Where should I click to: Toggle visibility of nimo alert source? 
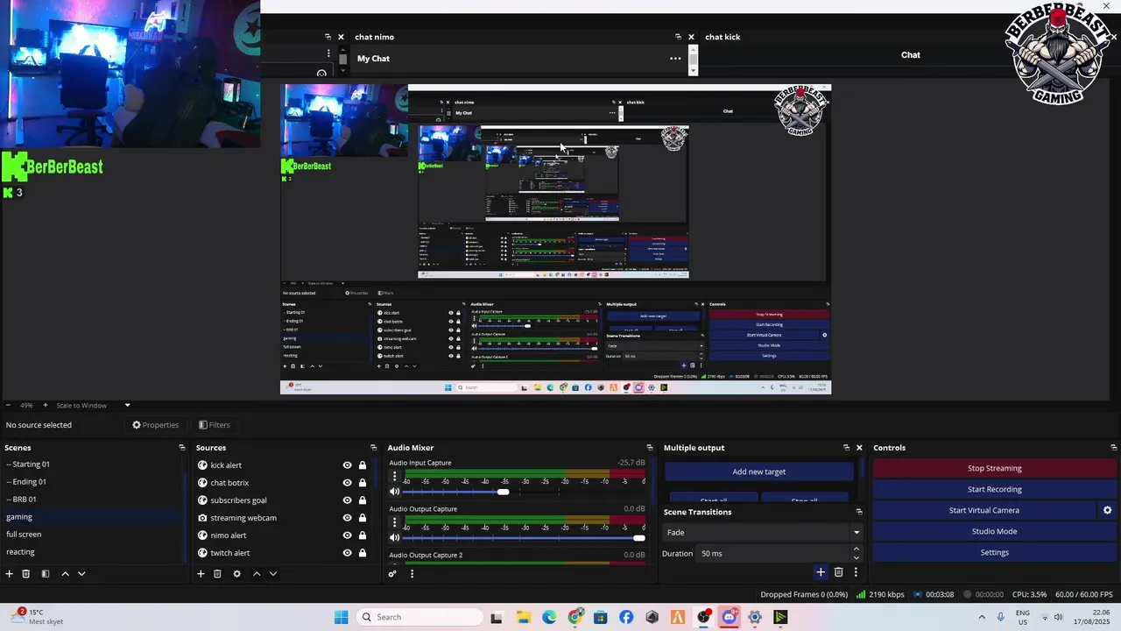347,535
